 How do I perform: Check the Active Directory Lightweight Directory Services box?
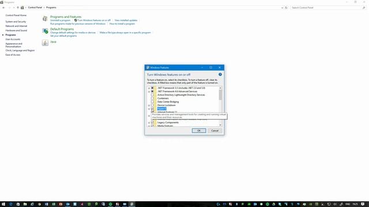pyautogui.click(x=152, y=95)
